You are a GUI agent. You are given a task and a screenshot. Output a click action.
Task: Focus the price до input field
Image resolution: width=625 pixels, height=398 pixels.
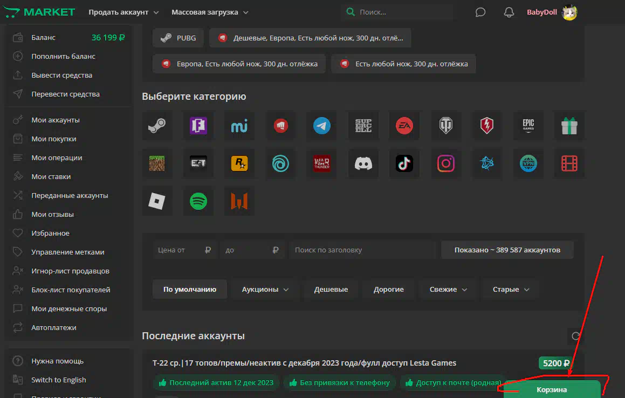[252, 250]
